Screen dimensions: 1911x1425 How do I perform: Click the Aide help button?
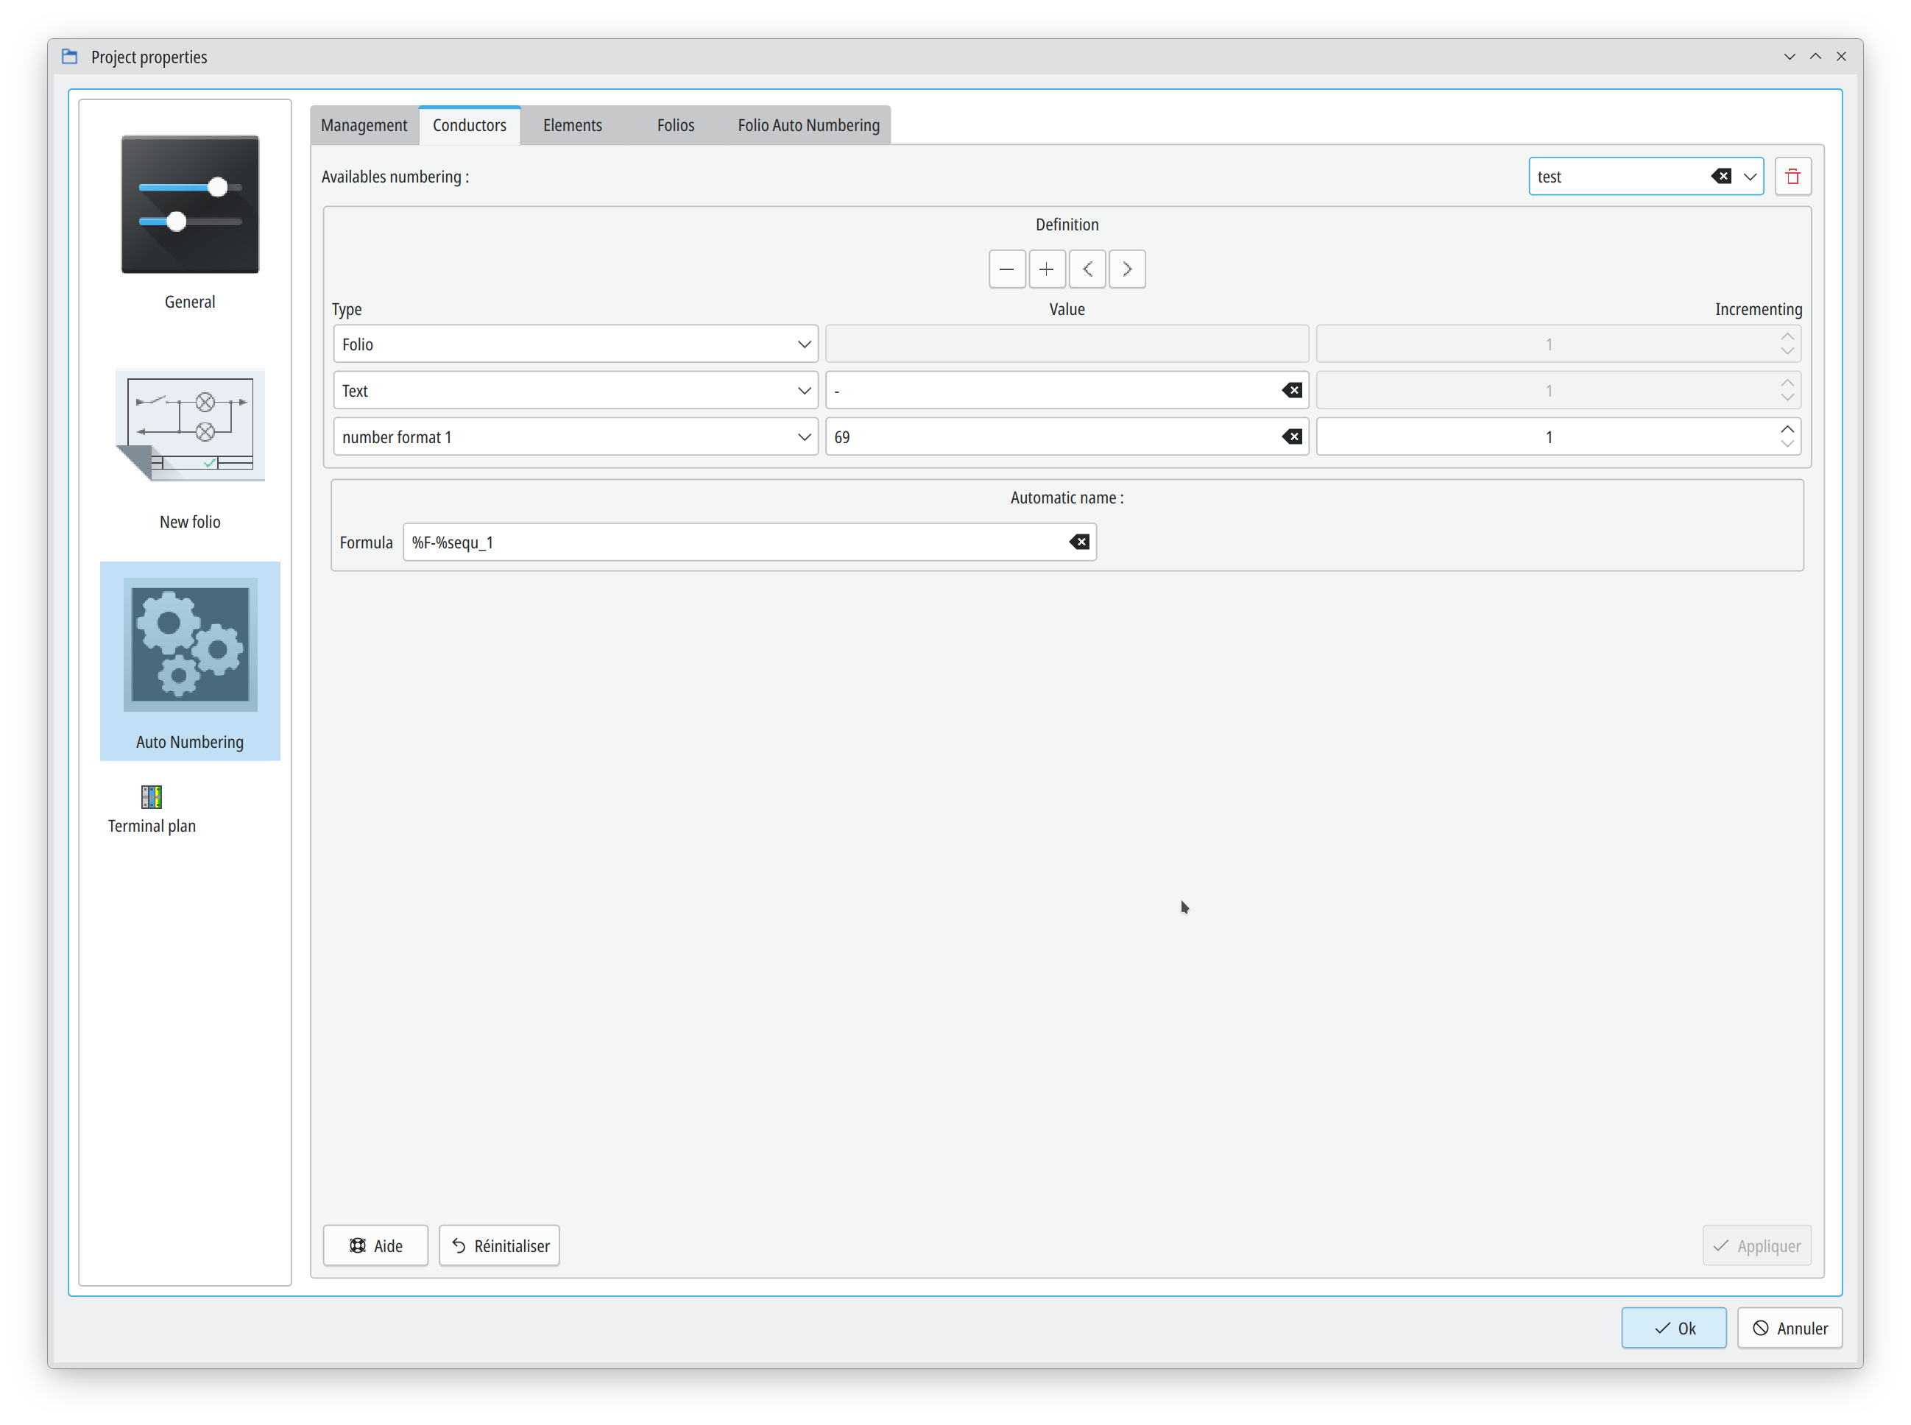(x=375, y=1245)
